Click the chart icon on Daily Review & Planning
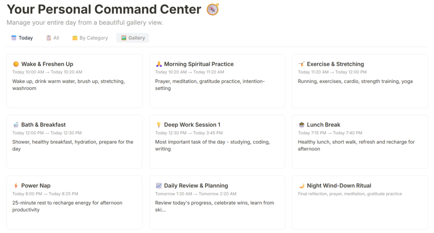Image resolution: width=434 pixels, height=233 pixels. [x=159, y=186]
